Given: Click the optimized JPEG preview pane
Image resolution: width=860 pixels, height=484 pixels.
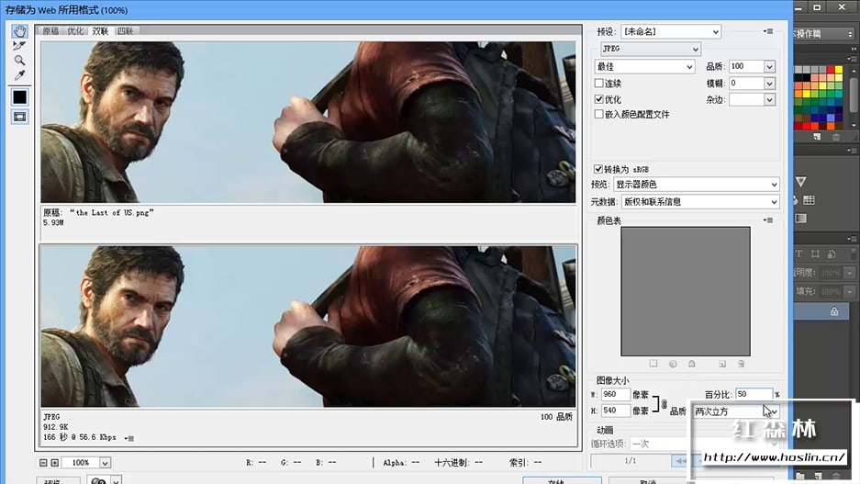Looking at the screenshot, I should coord(308,327).
